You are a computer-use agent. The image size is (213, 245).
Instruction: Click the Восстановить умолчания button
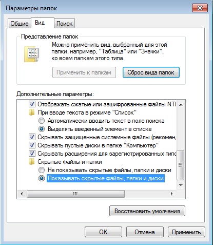(x=147, y=211)
